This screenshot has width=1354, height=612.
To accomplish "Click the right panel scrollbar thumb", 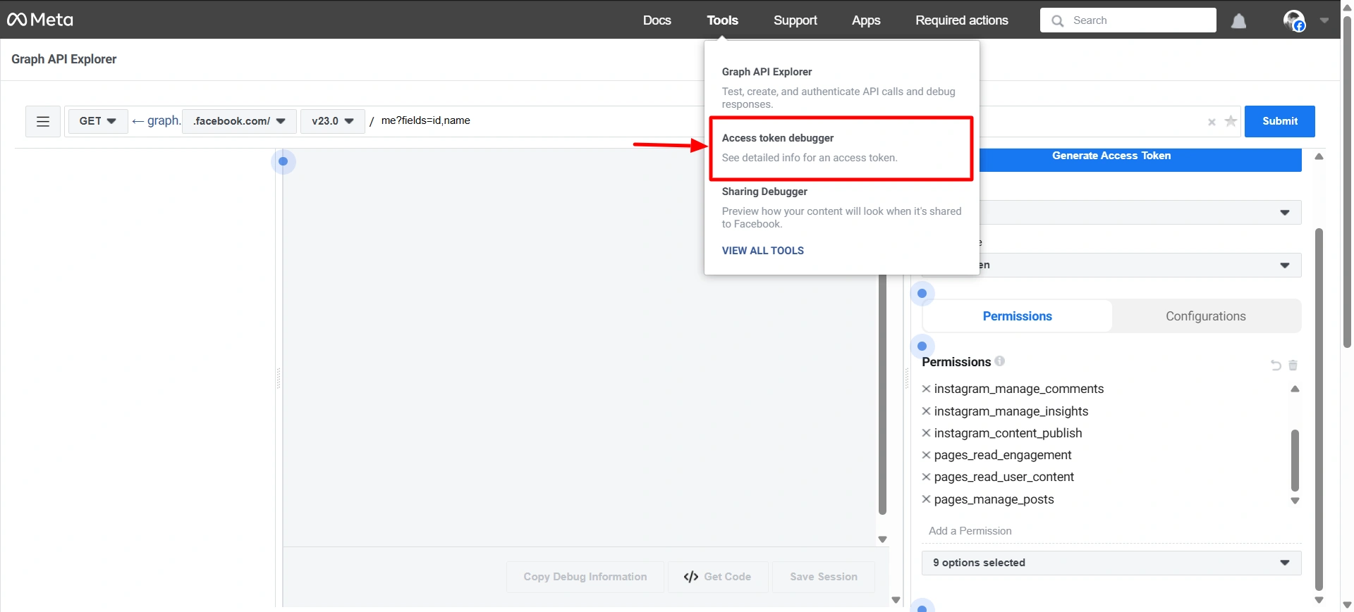I will click(x=1319, y=409).
